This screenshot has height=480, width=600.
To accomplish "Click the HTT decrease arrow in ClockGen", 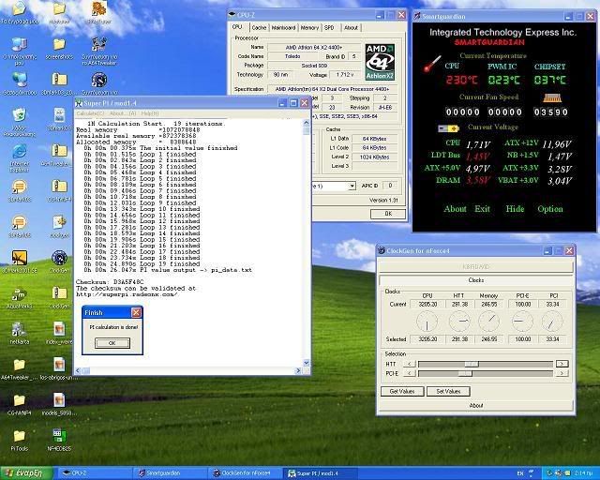I will pos(410,364).
